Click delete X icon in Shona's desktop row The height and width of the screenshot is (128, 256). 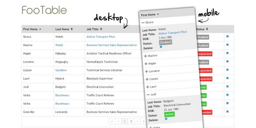pyautogui.click(x=227, y=36)
